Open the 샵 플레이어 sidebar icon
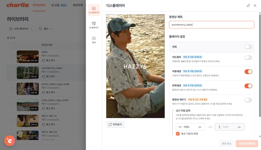 point(94,25)
